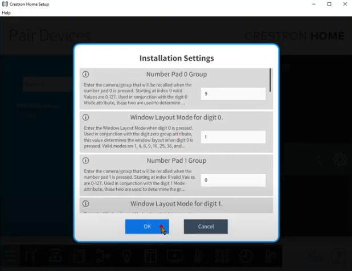Click the info icon beside Number Pad 1 Group
The height and width of the screenshot is (271, 352).
tap(86, 161)
